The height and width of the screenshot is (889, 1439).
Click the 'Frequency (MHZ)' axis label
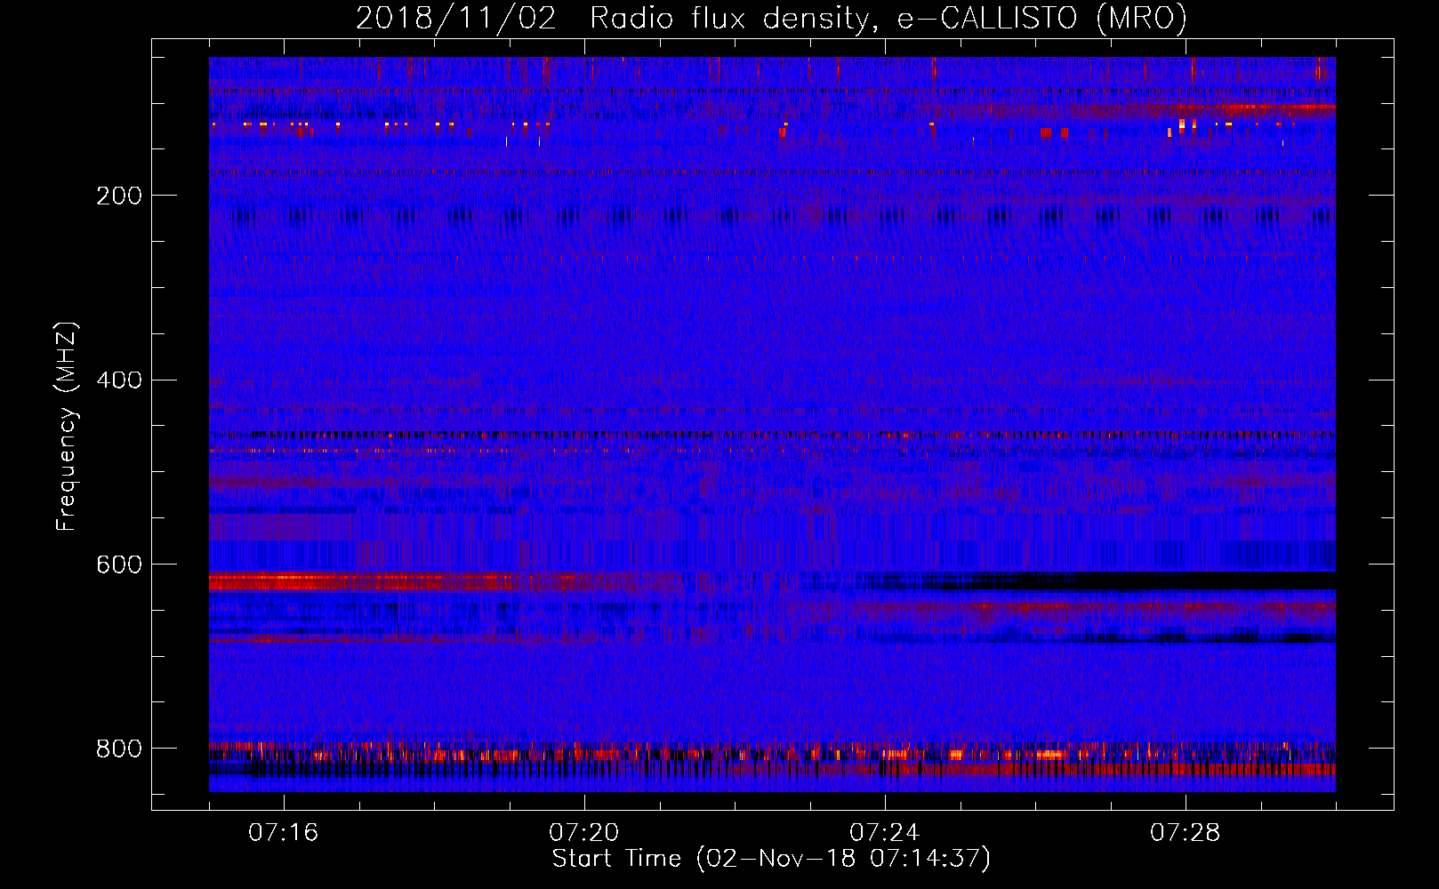pyautogui.click(x=67, y=426)
